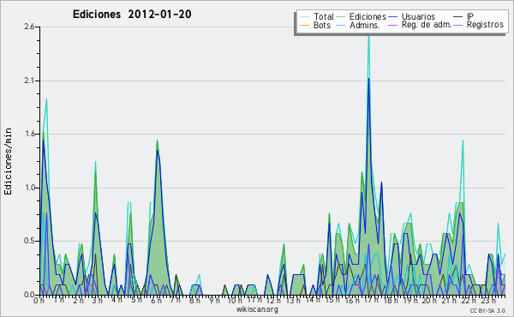Click the '3 h' x-axis label

coord(98,300)
